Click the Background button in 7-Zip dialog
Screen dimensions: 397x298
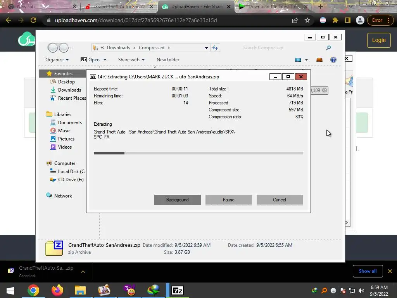point(177,200)
